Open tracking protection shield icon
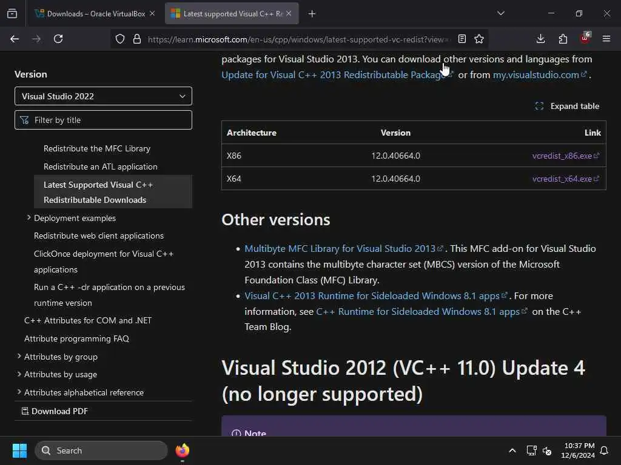621x465 pixels. (120, 39)
